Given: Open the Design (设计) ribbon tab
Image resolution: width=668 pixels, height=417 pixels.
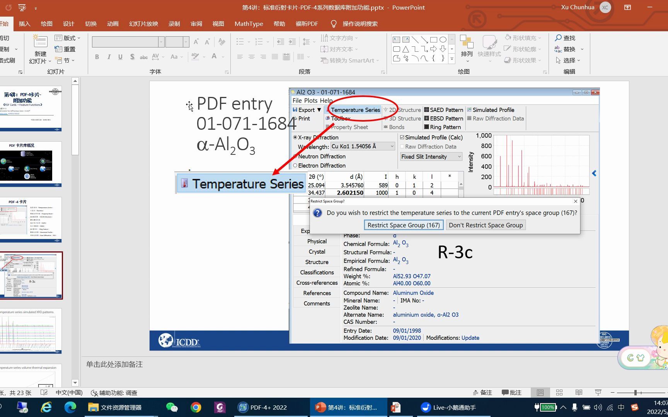Looking at the screenshot, I should click(69, 24).
